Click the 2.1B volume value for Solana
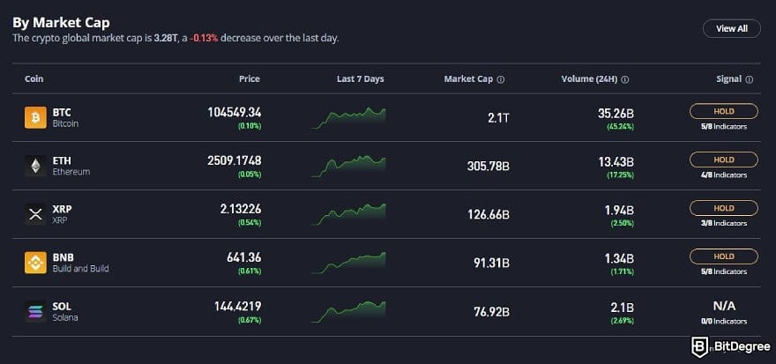776x364 pixels. tap(623, 307)
